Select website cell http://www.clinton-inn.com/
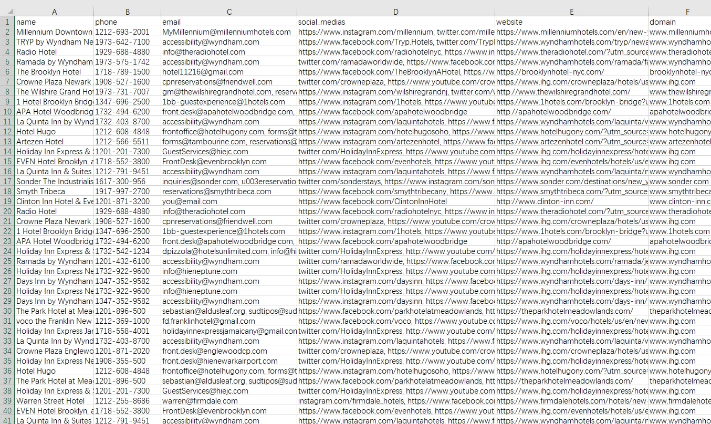 [571, 202]
